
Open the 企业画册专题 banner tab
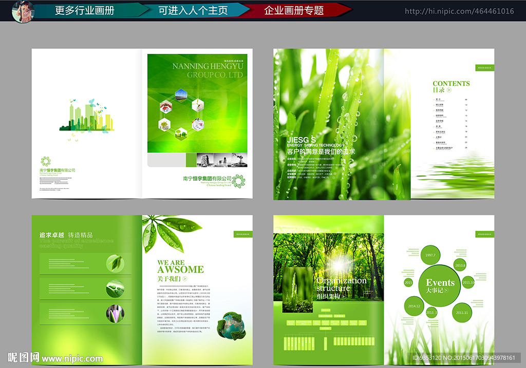pos(294,10)
